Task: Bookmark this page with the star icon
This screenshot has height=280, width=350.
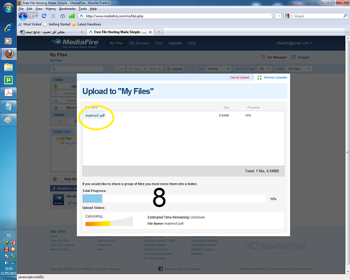Action: 274,16
